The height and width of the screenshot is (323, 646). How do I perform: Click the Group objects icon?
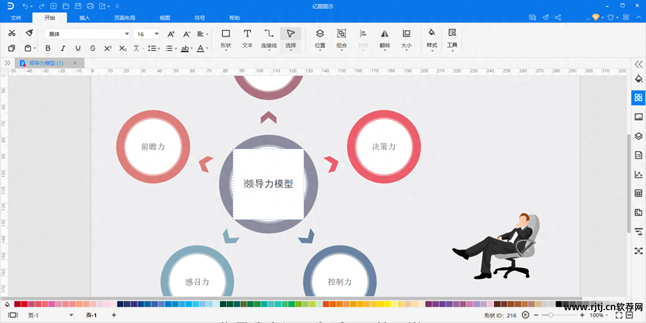(341, 38)
